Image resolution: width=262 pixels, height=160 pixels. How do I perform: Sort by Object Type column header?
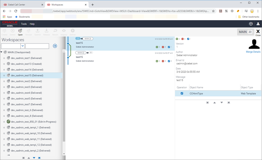pos(247,88)
